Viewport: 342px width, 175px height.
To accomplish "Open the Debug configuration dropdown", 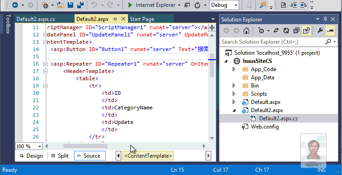I will click(236, 5).
